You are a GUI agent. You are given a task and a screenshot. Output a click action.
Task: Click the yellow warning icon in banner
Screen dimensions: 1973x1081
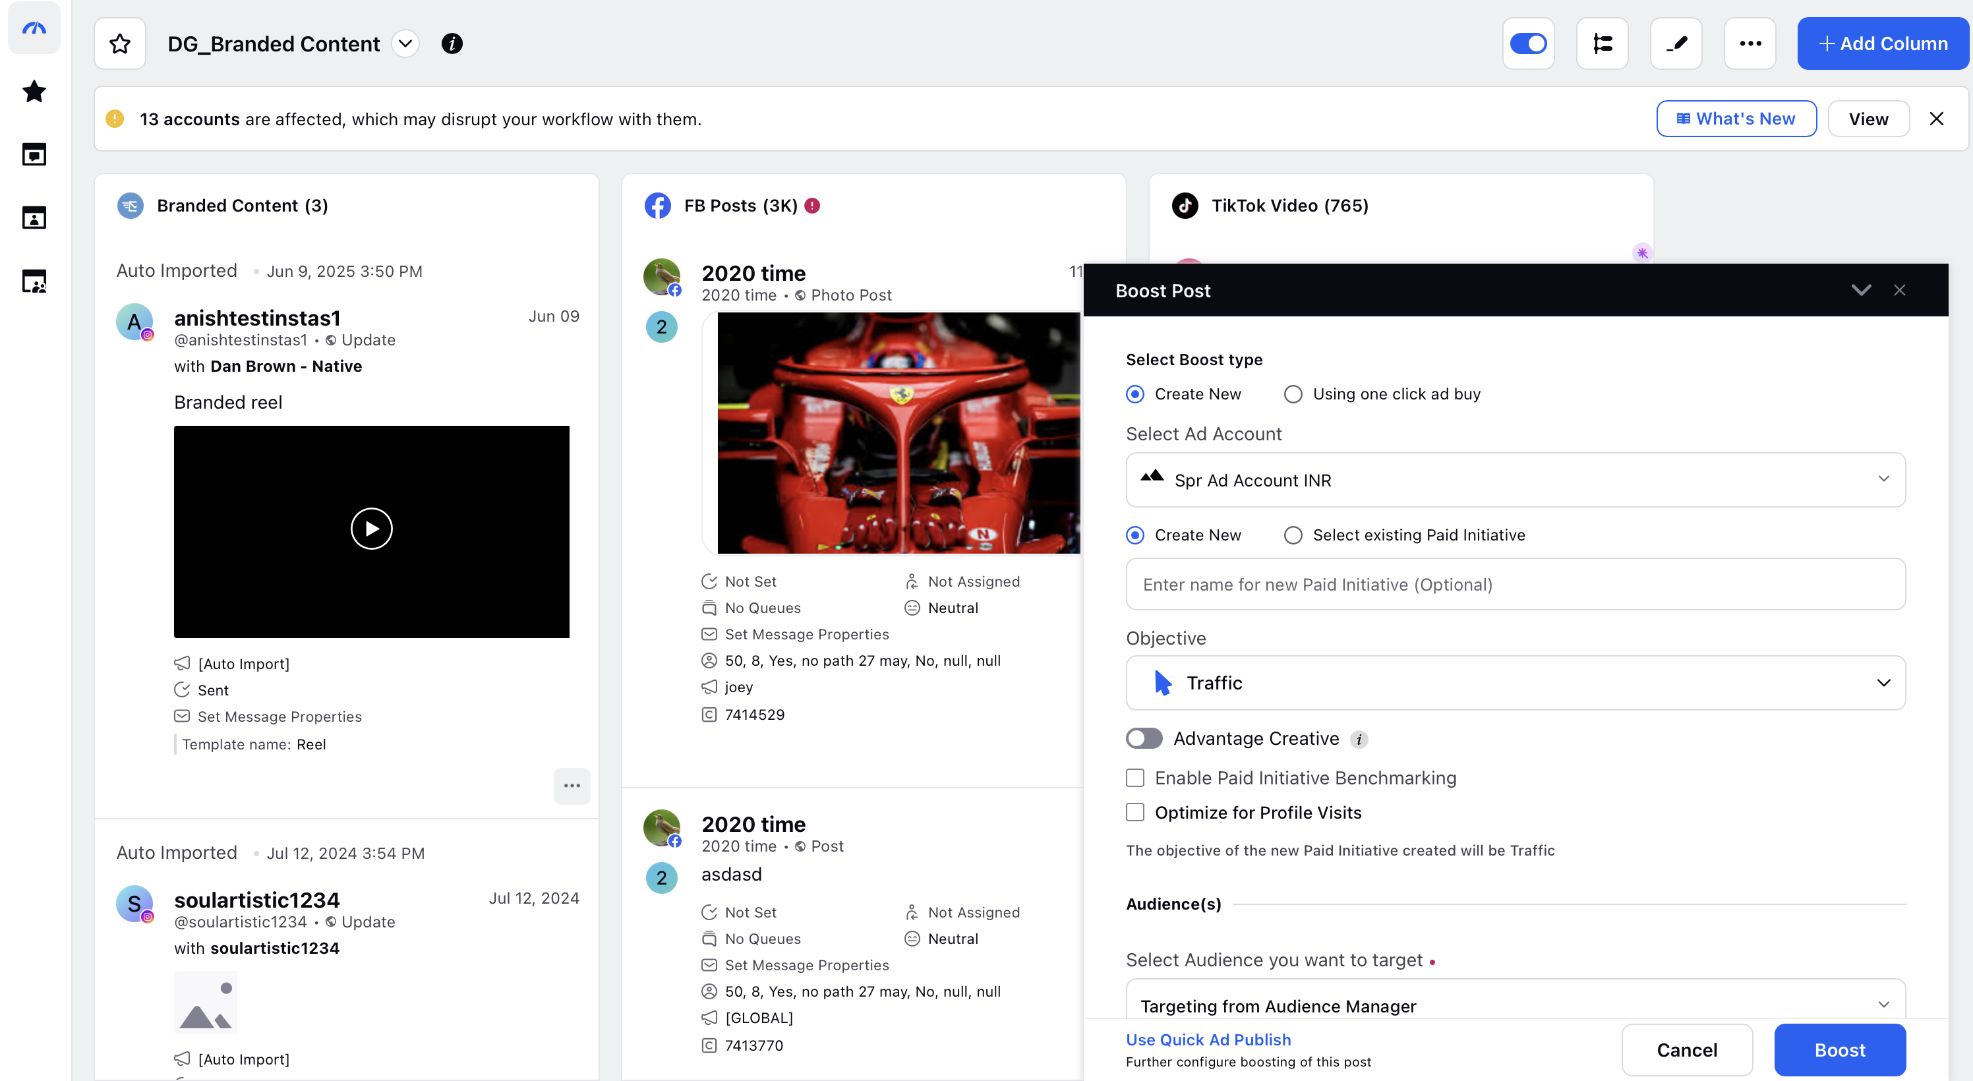point(115,119)
